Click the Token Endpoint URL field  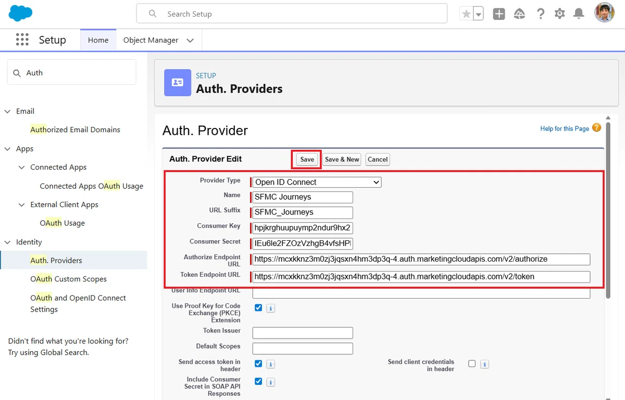point(421,277)
